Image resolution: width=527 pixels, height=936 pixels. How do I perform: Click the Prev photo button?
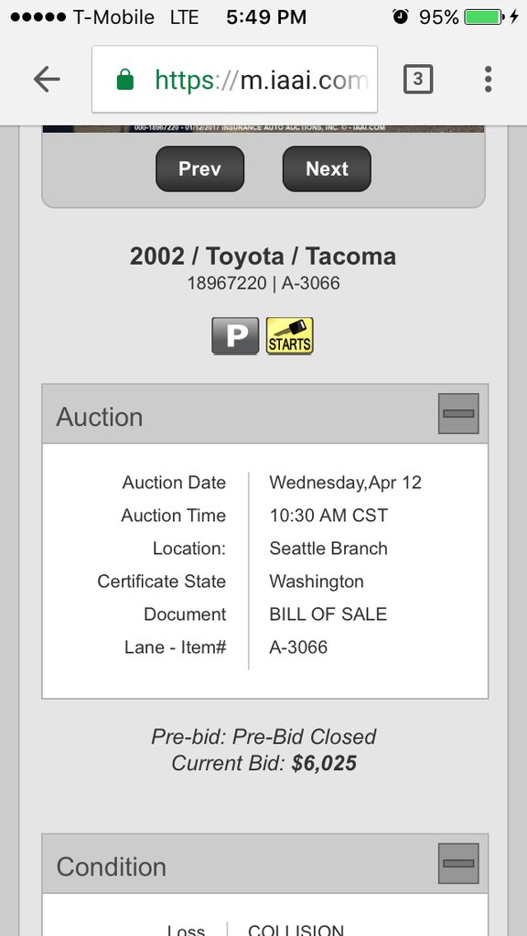click(199, 169)
